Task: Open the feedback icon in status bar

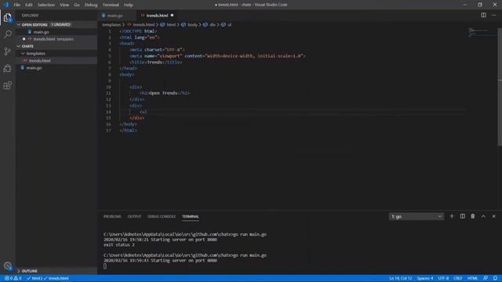Action: pos(486,279)
